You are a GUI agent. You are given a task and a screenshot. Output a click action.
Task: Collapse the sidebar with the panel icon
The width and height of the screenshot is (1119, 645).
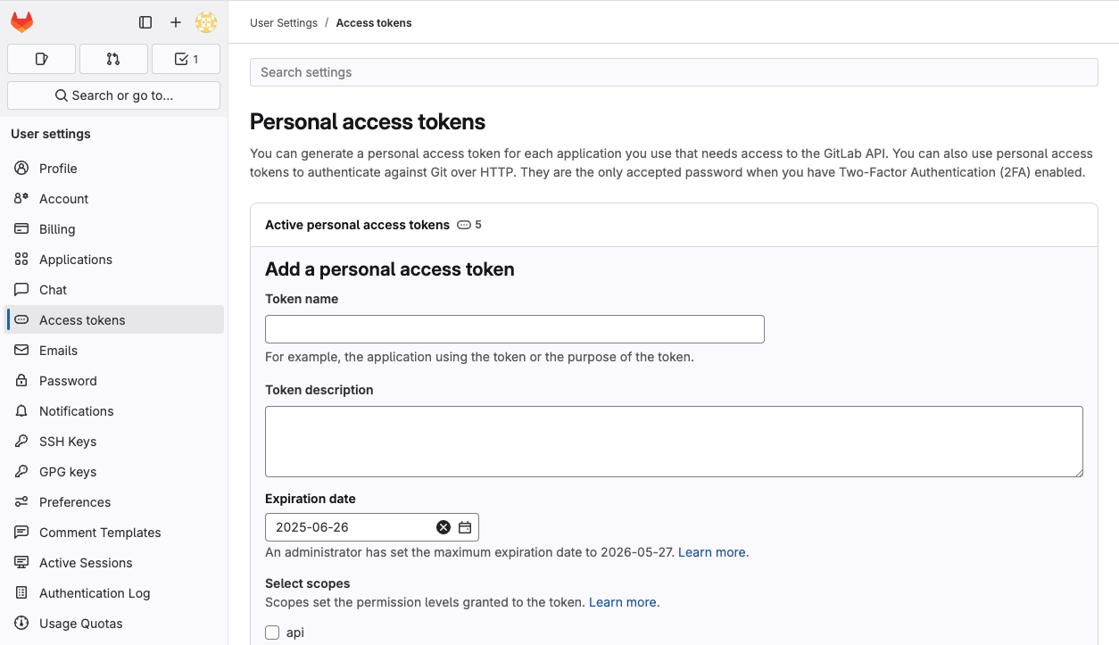(145, 22)
